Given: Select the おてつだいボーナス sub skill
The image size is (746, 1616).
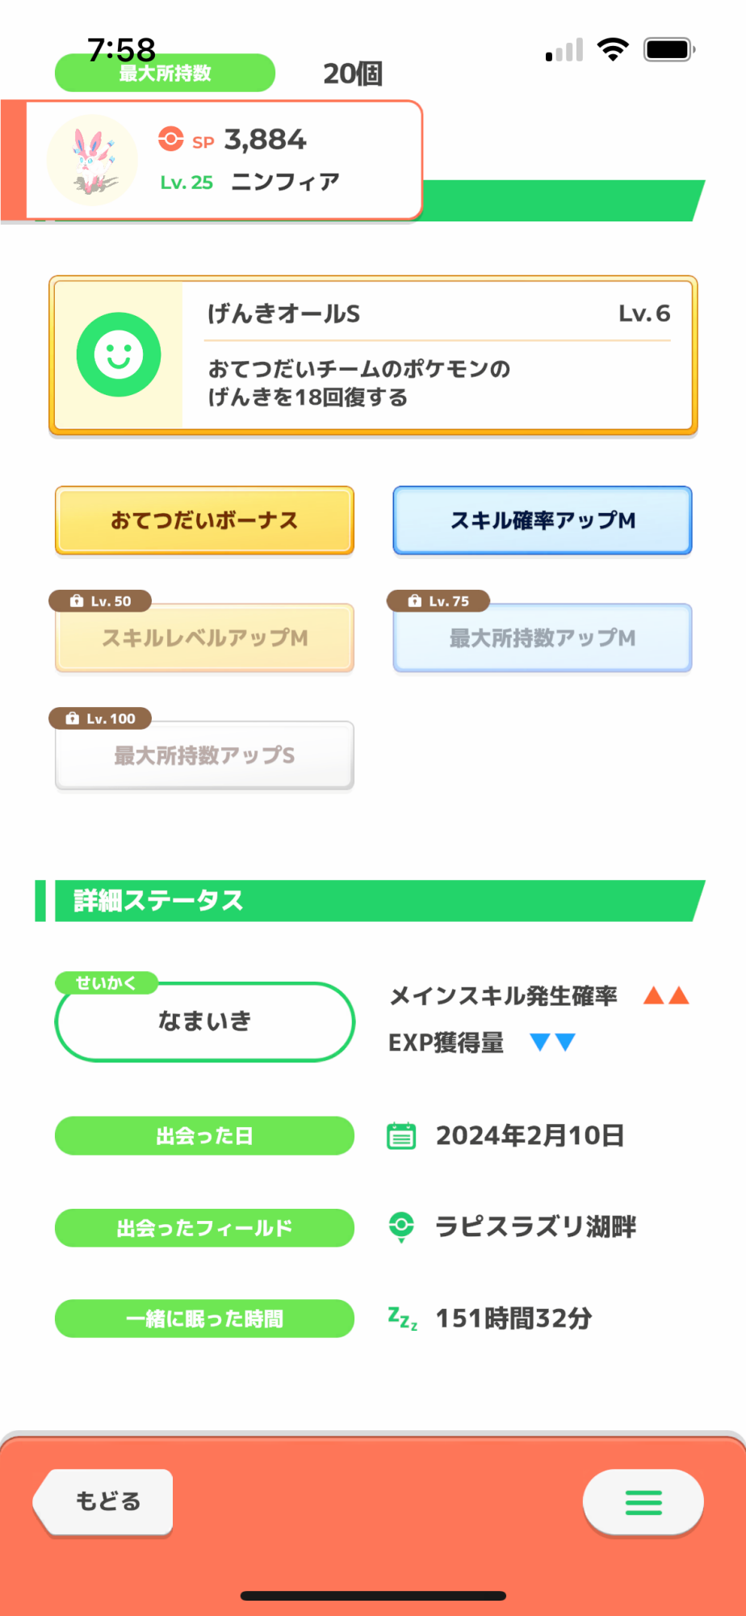Looking at the screenshot, I should pos(204,520).
